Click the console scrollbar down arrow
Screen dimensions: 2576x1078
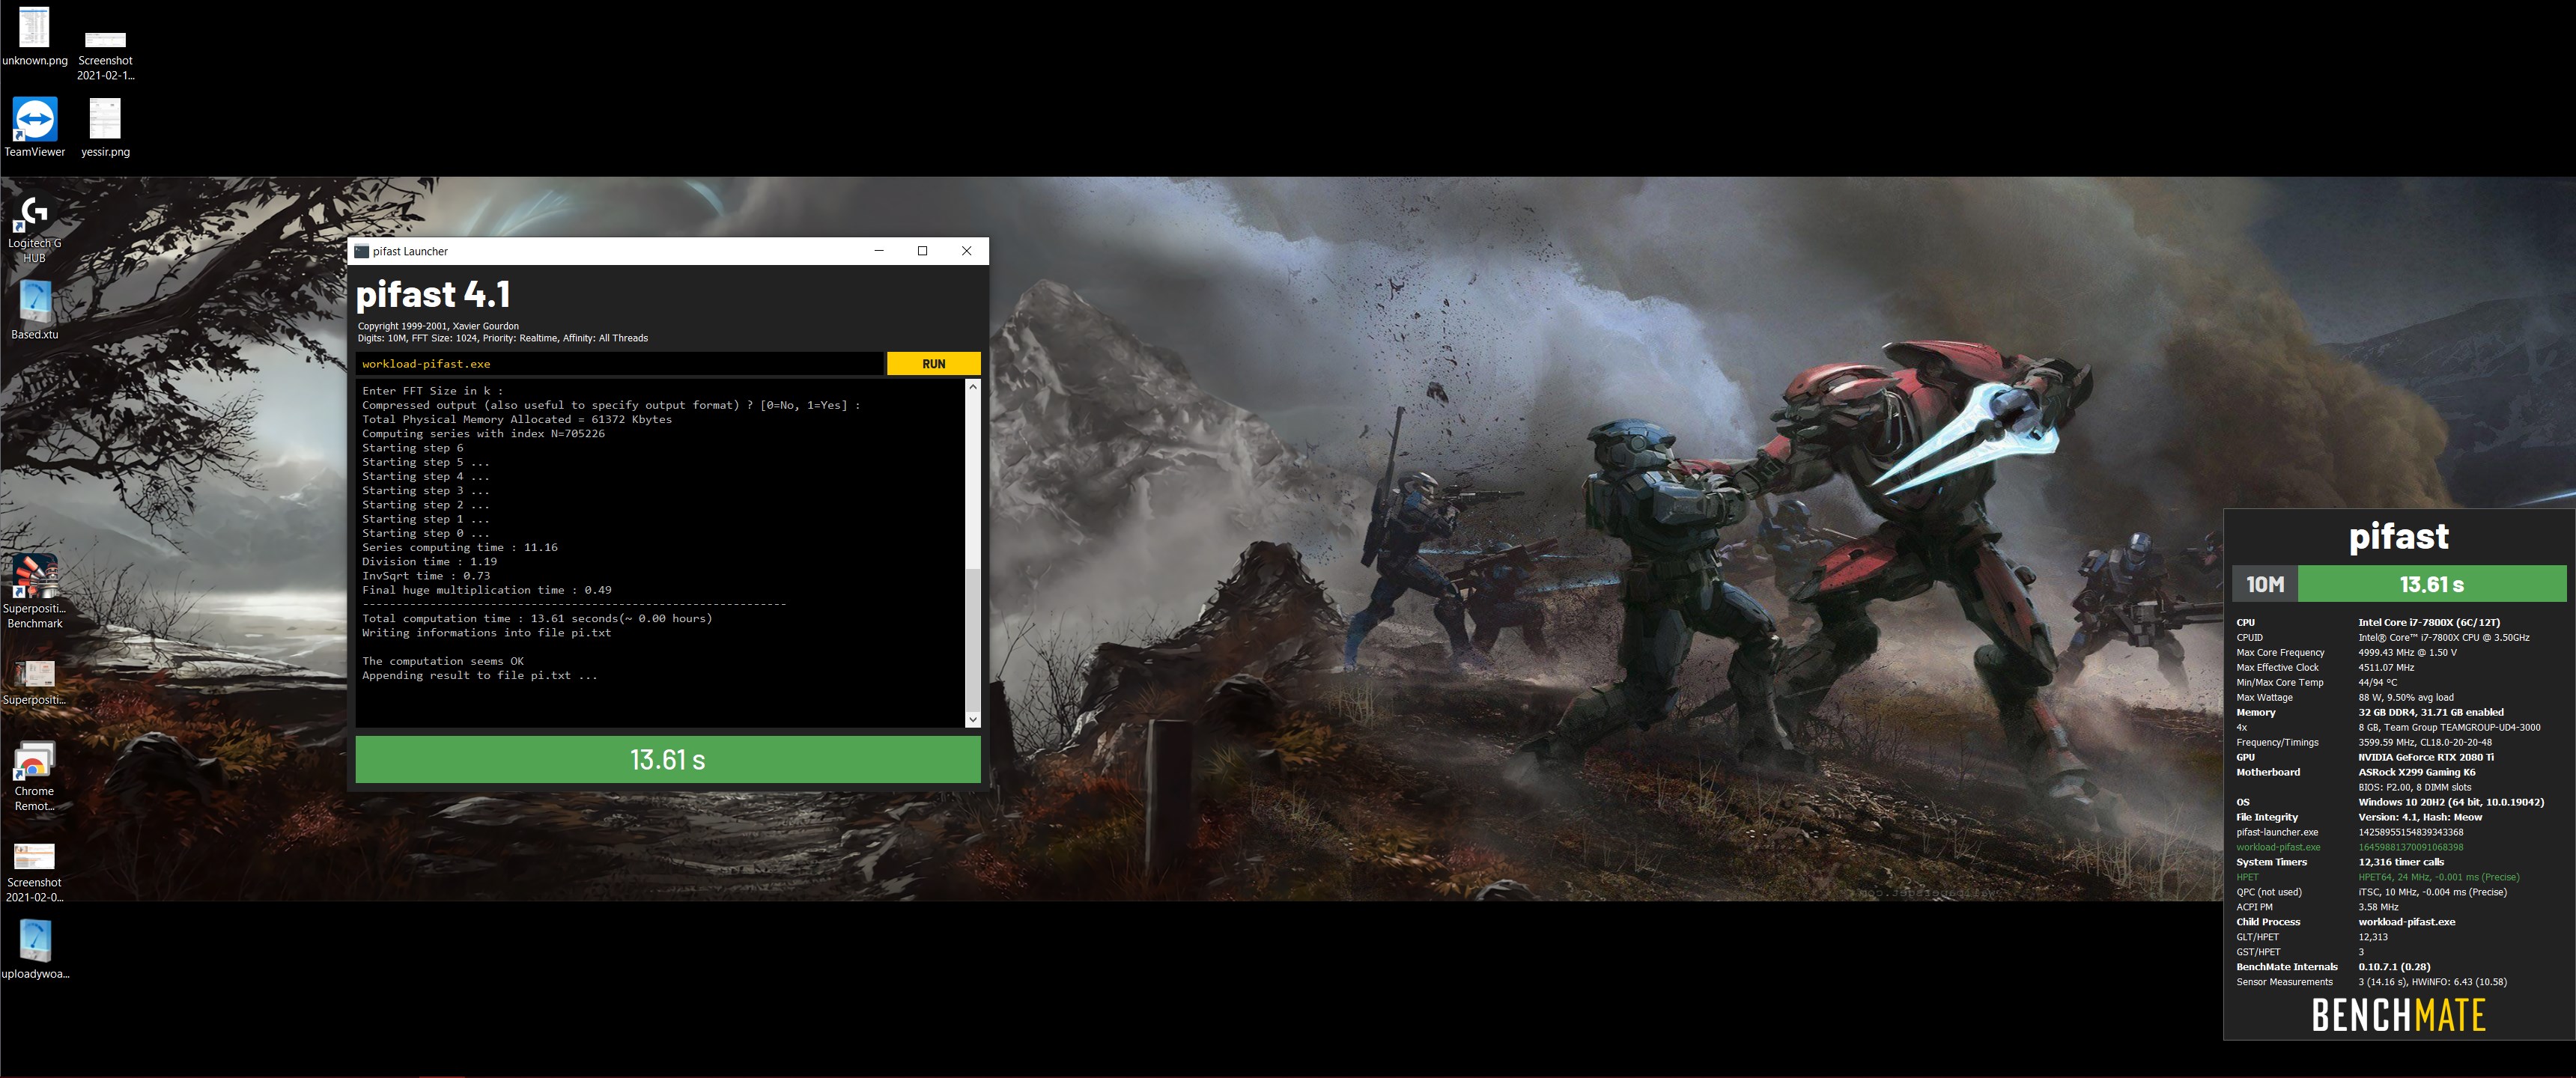(x=972, y=719)
